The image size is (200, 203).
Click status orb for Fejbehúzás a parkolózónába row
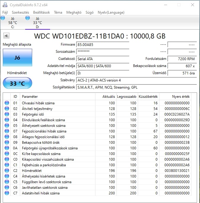(7, 165)
